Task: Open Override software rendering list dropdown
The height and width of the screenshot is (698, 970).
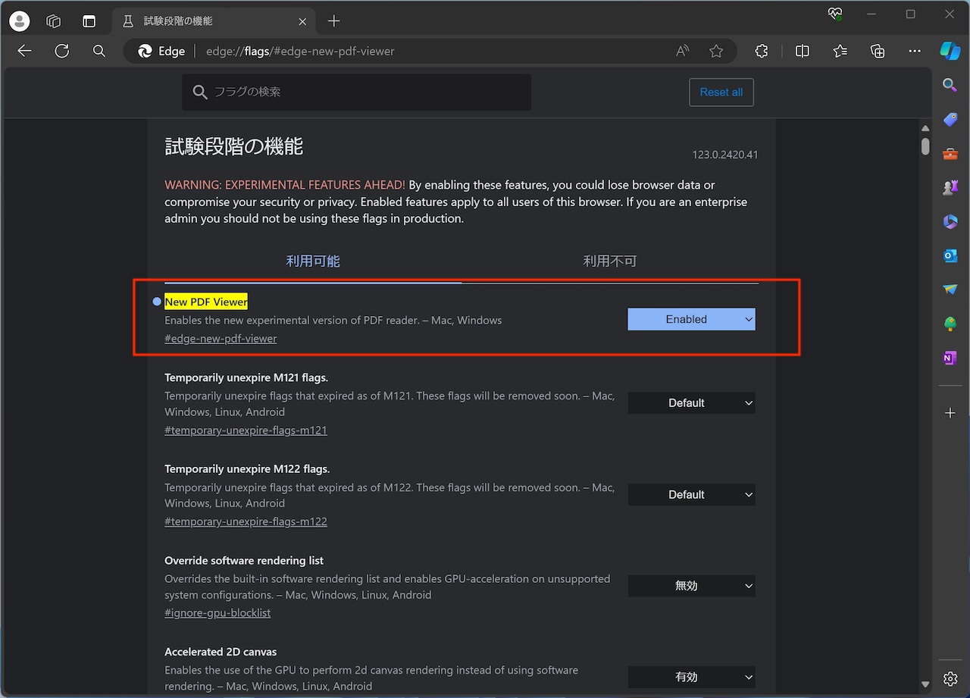Action: pos(691,586)
